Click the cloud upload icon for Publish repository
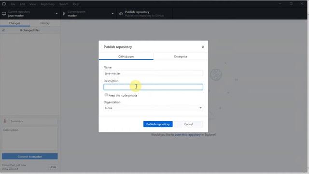Screen dimensions: 309x174 [x=121, y=14]
